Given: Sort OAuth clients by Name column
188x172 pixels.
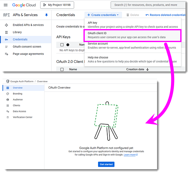Looking at the screenshot, I should pos(73,69).
